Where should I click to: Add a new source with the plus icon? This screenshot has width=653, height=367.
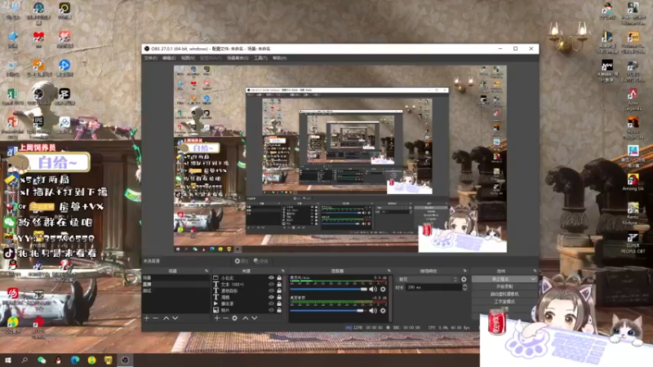(x=217, y=318)
